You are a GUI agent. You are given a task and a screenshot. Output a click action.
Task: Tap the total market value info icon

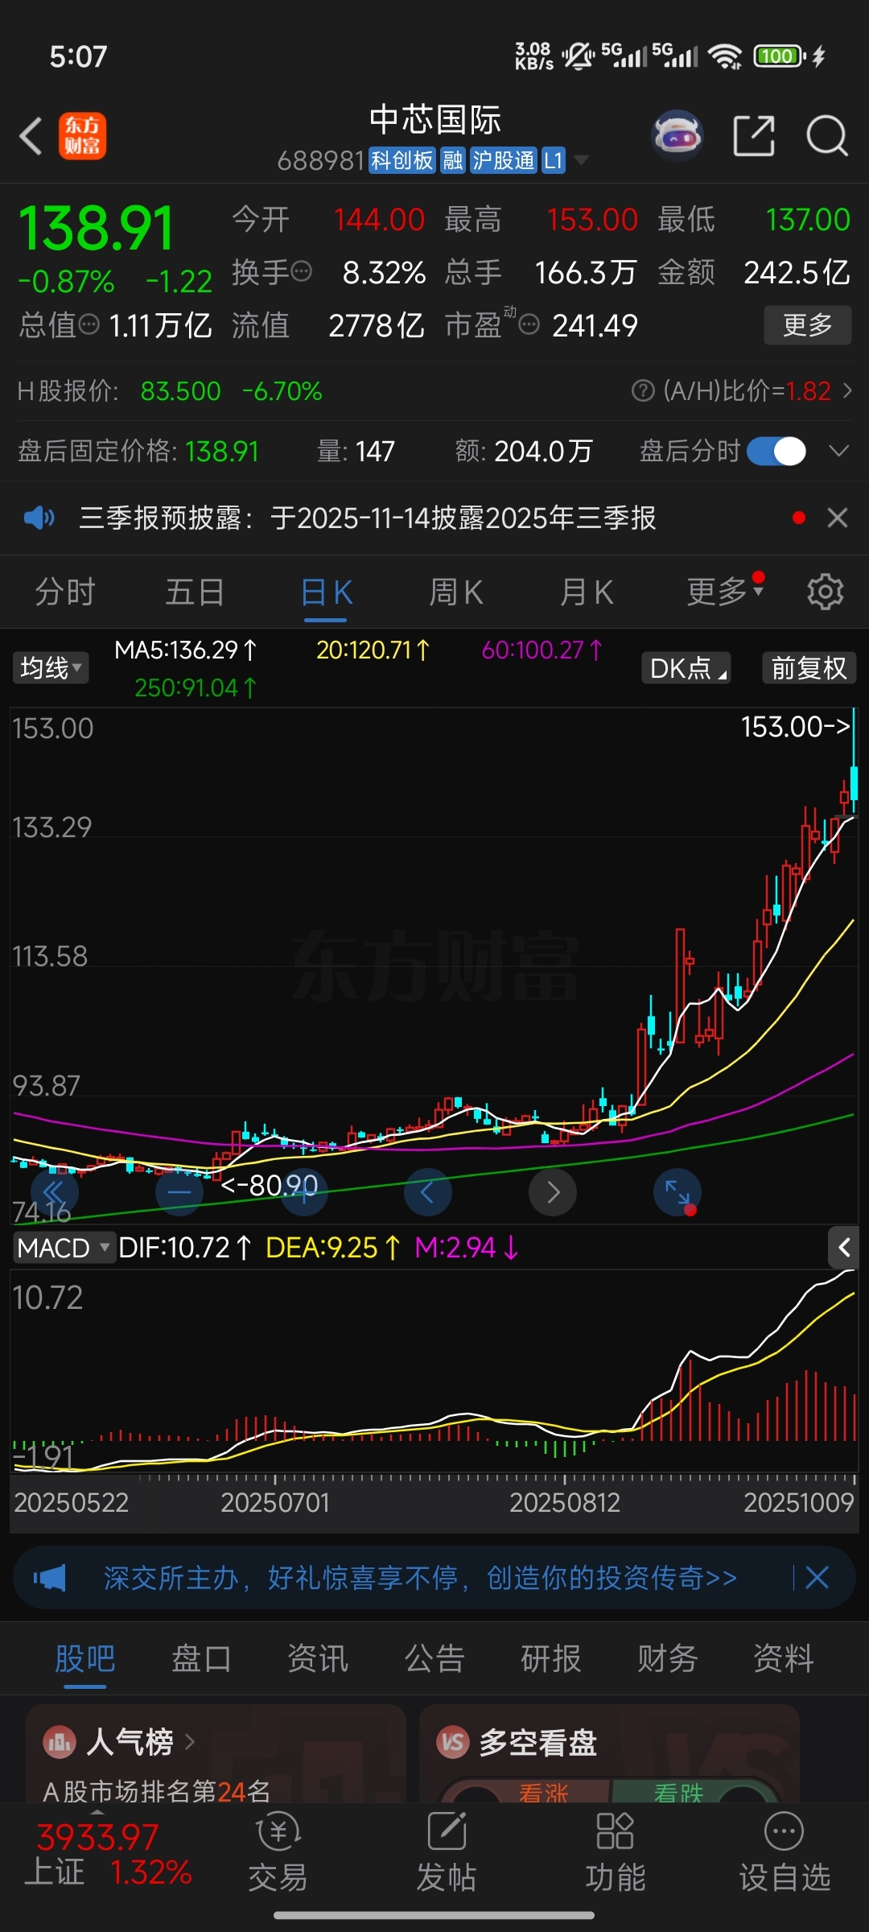(89, 325)
